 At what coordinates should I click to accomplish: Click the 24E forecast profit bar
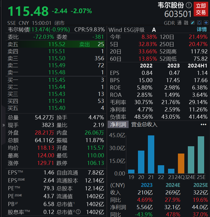191,160
